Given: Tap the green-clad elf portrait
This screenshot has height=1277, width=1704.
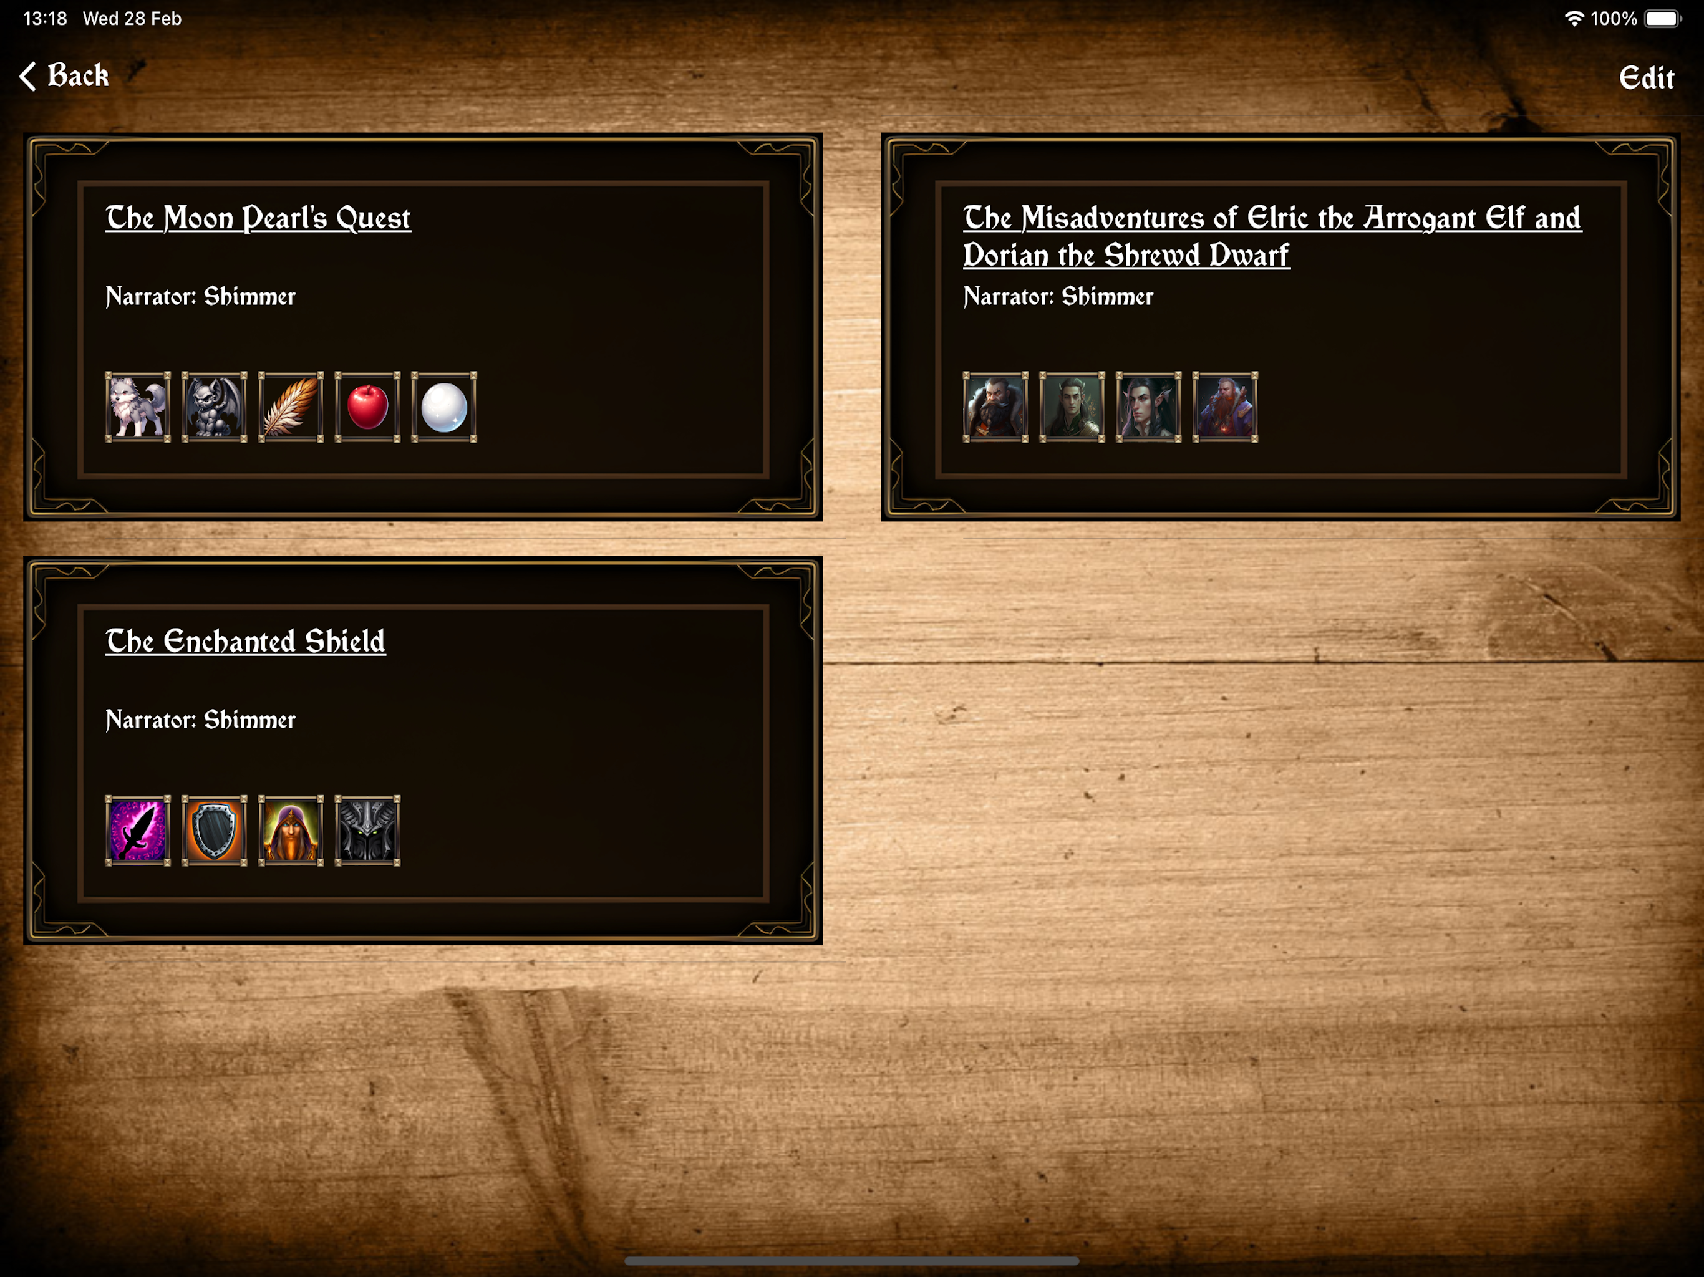Looking at the screenshot, I should click(x=1072, y=407).
